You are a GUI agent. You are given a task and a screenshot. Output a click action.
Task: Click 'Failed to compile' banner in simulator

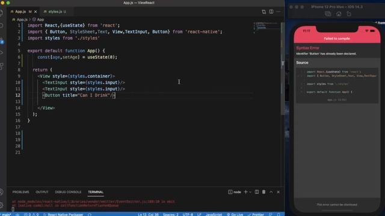(x=337, y=38)
